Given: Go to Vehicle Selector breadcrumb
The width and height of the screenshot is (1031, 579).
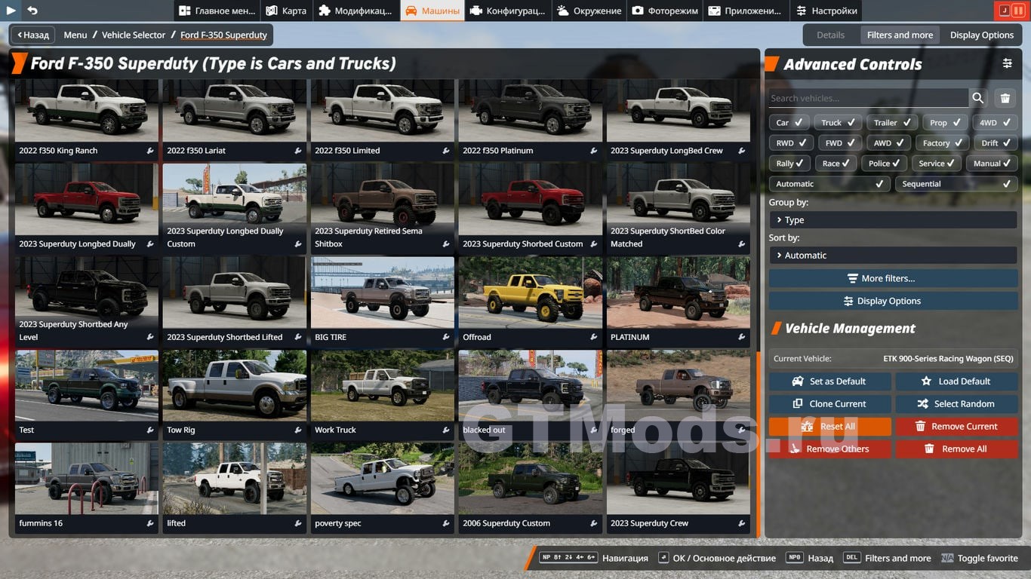Looking at the screenshot, I should 134,35.
